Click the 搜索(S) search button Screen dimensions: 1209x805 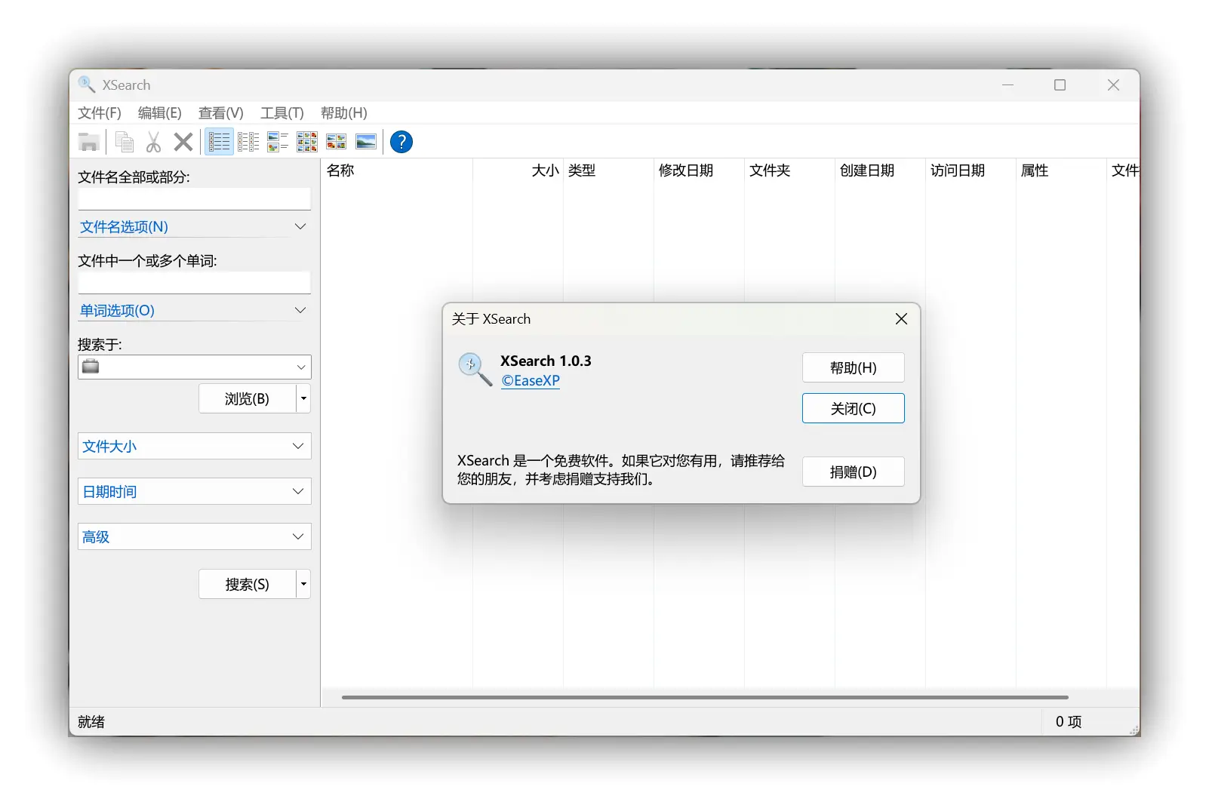[x=248, y=584]
